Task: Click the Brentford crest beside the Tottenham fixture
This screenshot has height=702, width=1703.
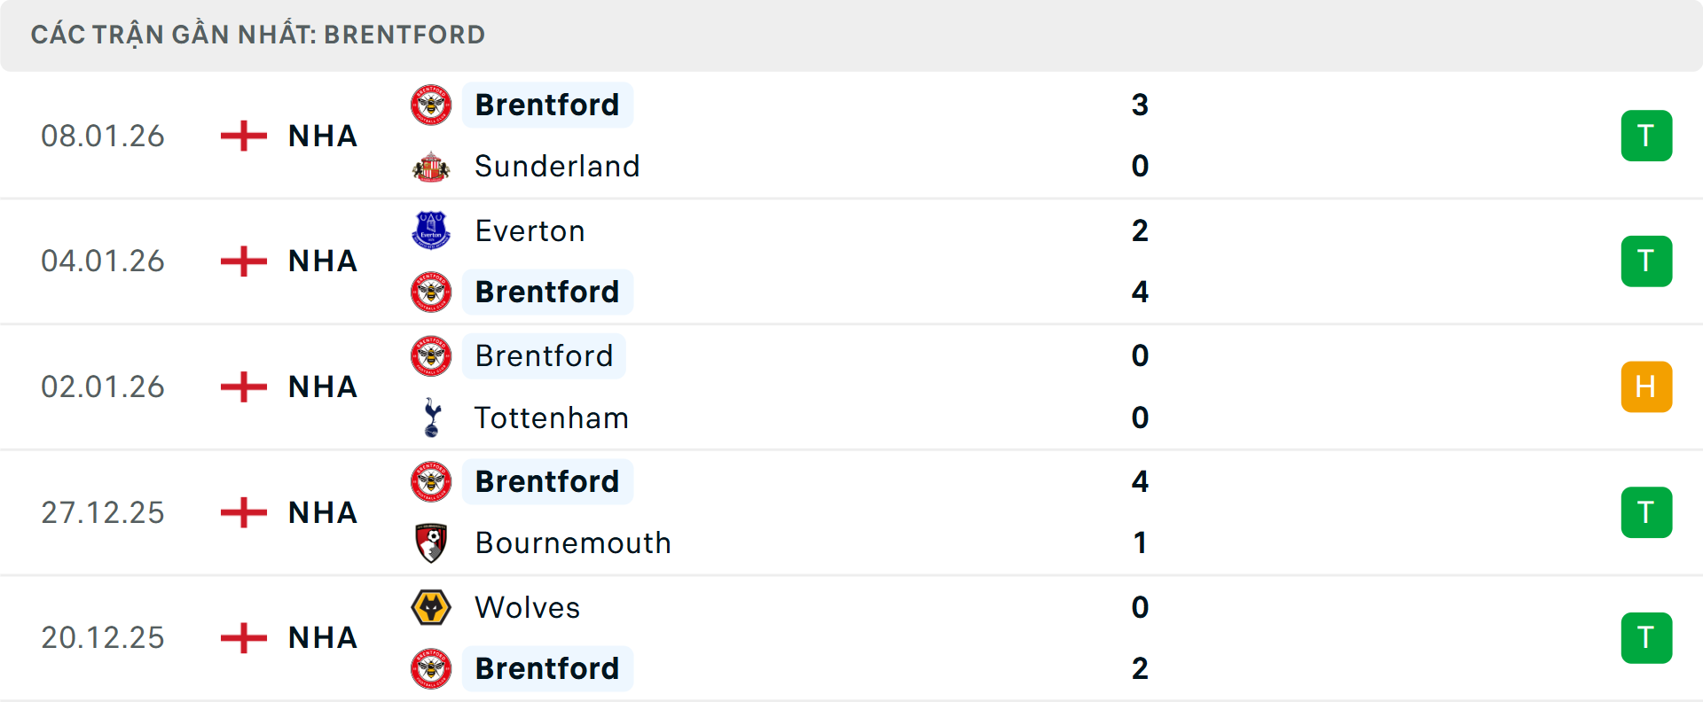Action: (431, 355)
